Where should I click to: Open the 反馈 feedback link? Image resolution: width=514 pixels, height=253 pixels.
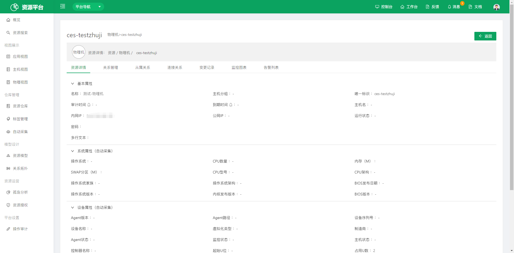pyautogui.click(x=432, y=7)
